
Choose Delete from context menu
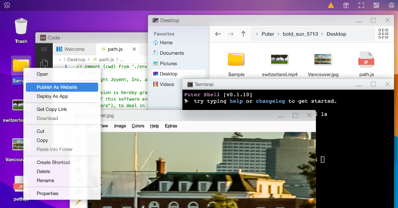(x=62, y=172)
